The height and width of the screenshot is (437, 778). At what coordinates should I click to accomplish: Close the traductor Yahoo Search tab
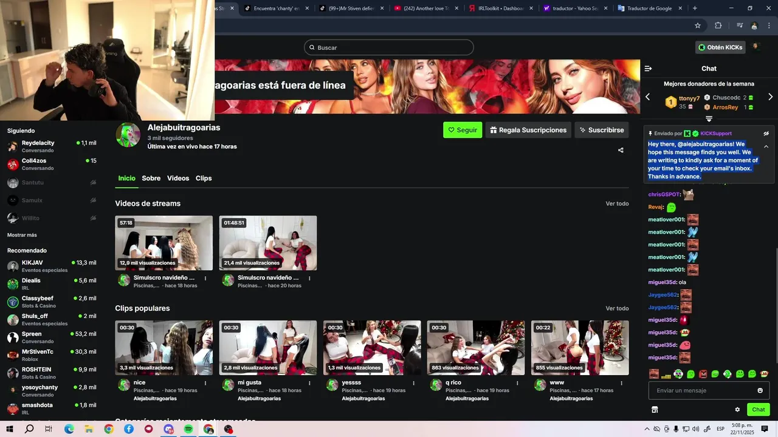[605, 8]
